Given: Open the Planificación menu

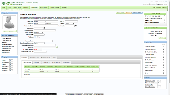Looking at the screenshot, I should click(17, 8).
